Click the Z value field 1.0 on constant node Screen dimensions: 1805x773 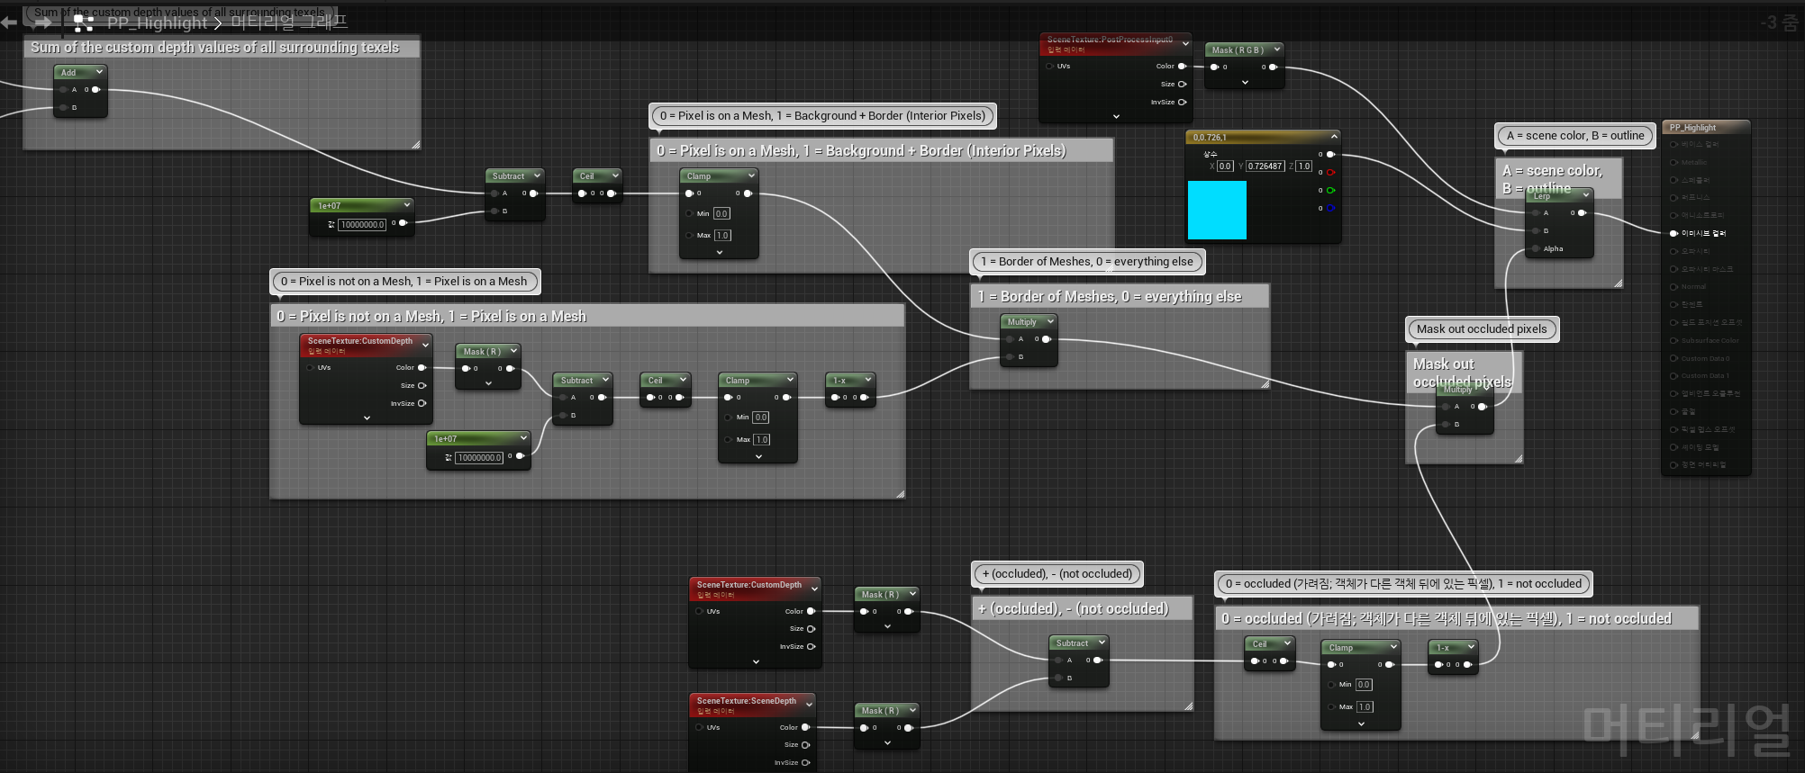click(1303, 166)
